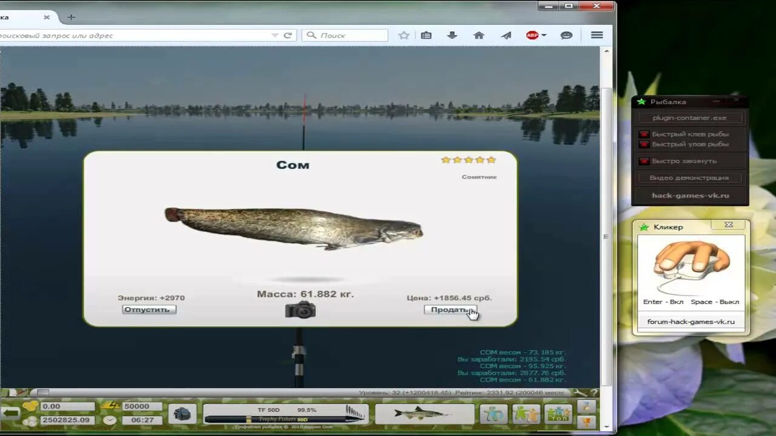Click the 0.00 gold balance field

(x=67, y=406)
